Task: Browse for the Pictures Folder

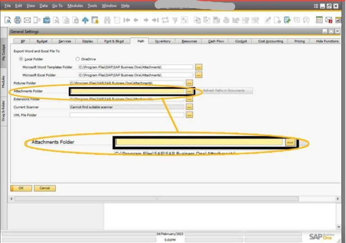Action: tap(189, 83)
